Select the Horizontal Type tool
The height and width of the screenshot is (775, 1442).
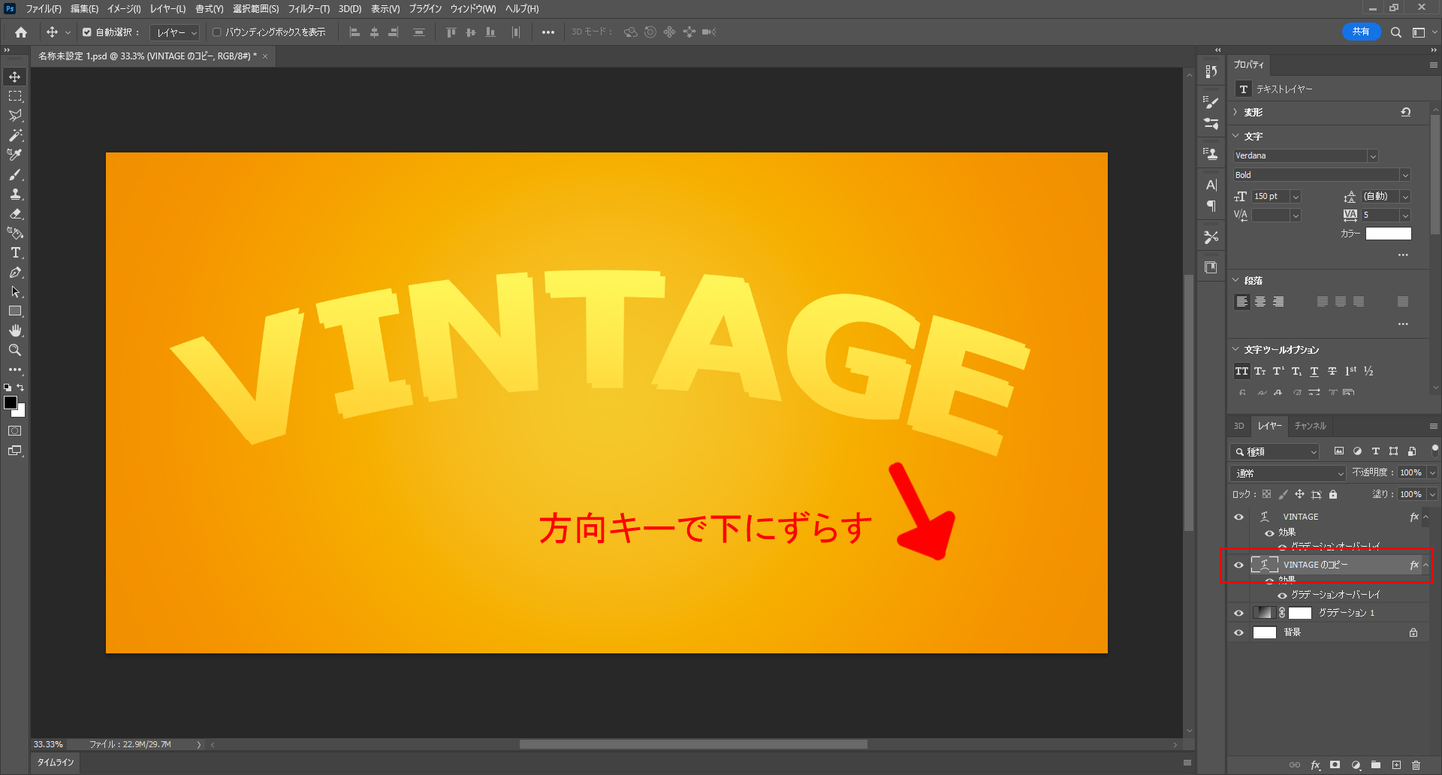pyautogui.click(x=15, y=253)
